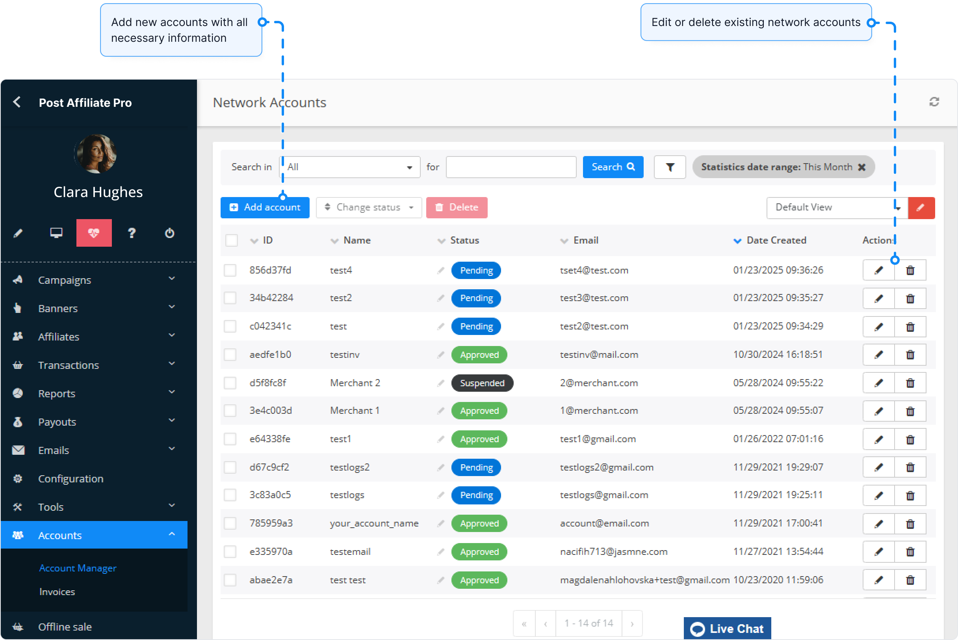Open the refresh icon on Network Accounts header
Viewport: 958px width, 640px height.
tap(934, 102)
